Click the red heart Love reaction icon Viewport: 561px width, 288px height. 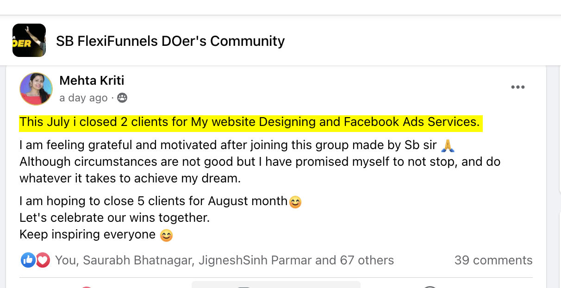pyautogui.click(x=43, y=260)
